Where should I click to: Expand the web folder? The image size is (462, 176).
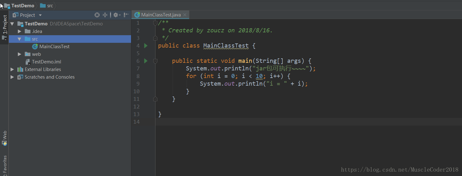coord(20,54)
